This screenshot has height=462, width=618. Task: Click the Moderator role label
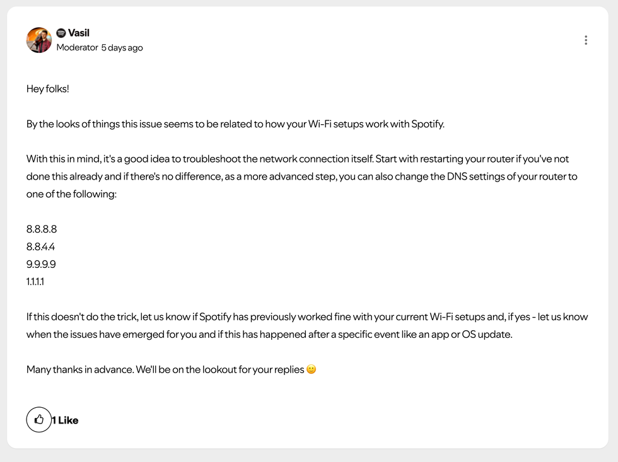click(x=76, y=47)
